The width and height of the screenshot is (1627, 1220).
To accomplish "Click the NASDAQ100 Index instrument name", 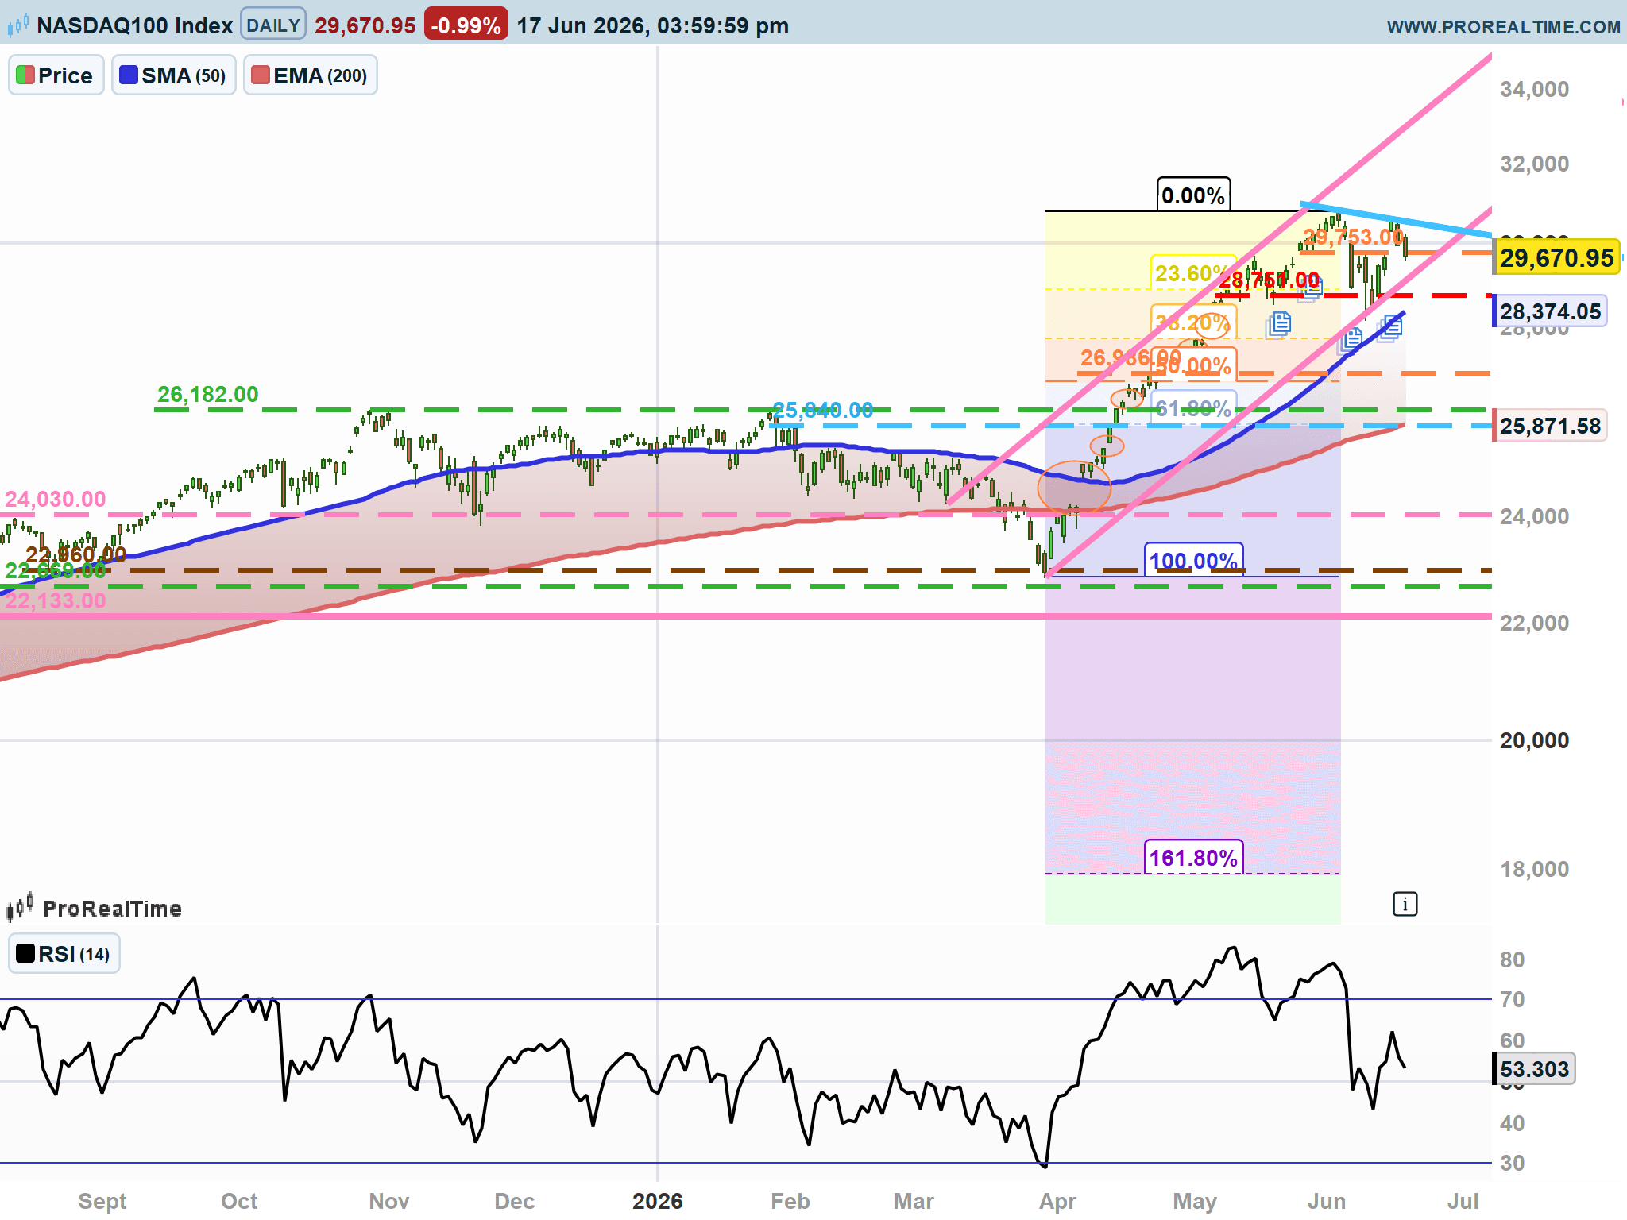I will [x=135, y=25].
